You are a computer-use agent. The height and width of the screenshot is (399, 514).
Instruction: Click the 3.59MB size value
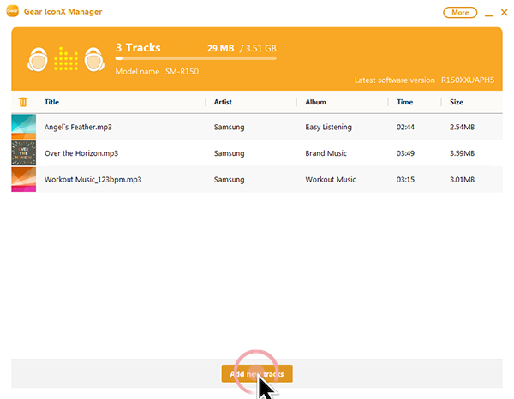click(462, 153)
